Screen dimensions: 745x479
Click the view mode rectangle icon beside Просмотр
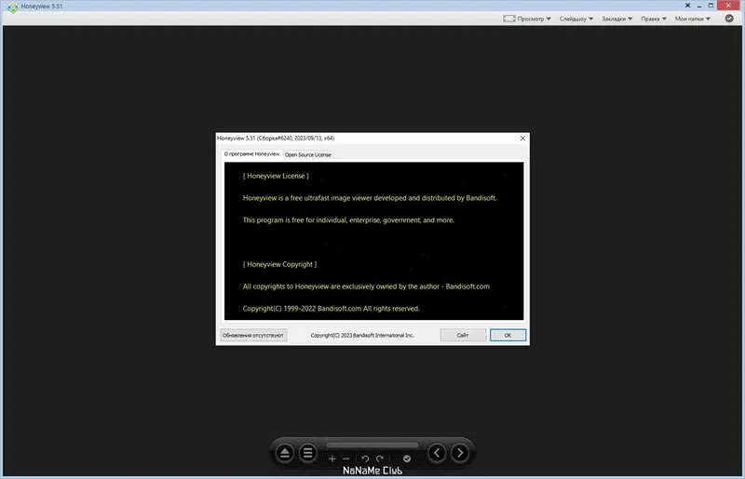click(508, 19)
